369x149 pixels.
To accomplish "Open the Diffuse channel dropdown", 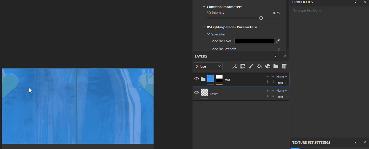I will click(x=208, y=66).
